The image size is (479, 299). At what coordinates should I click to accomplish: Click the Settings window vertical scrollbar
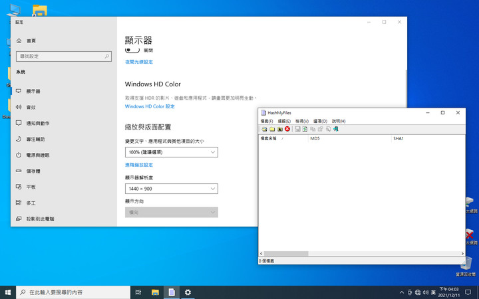pos(406,88)
